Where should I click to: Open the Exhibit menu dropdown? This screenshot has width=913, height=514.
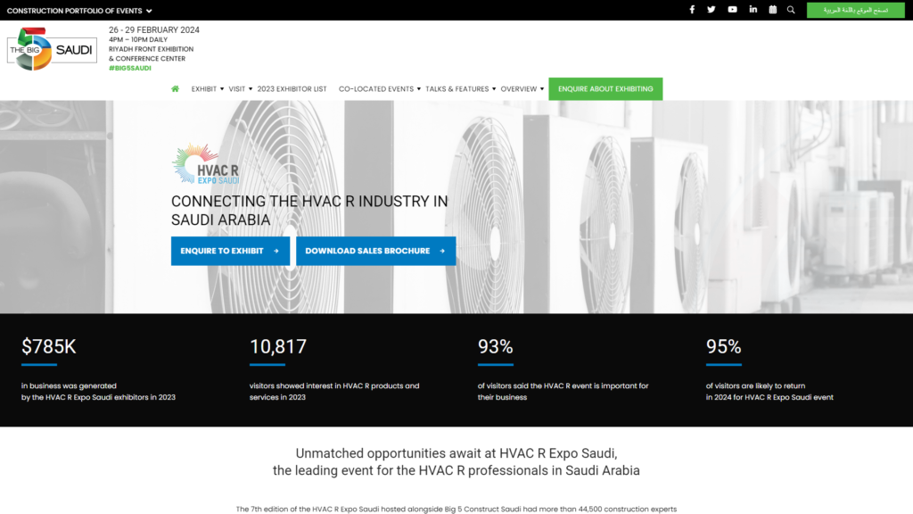click(207, 88)
